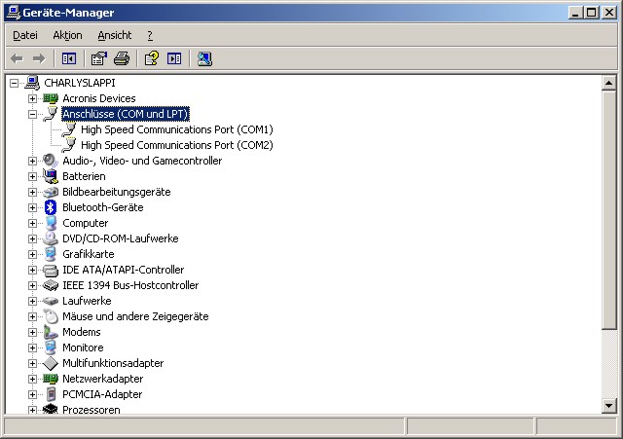Maximize the Geräte-Manager window
The width and height of the screenshot is (623, 439).
coord(591,13)
